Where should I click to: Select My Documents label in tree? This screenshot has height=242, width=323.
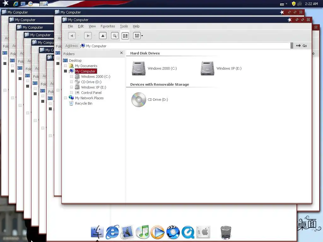tap(86, 66)
